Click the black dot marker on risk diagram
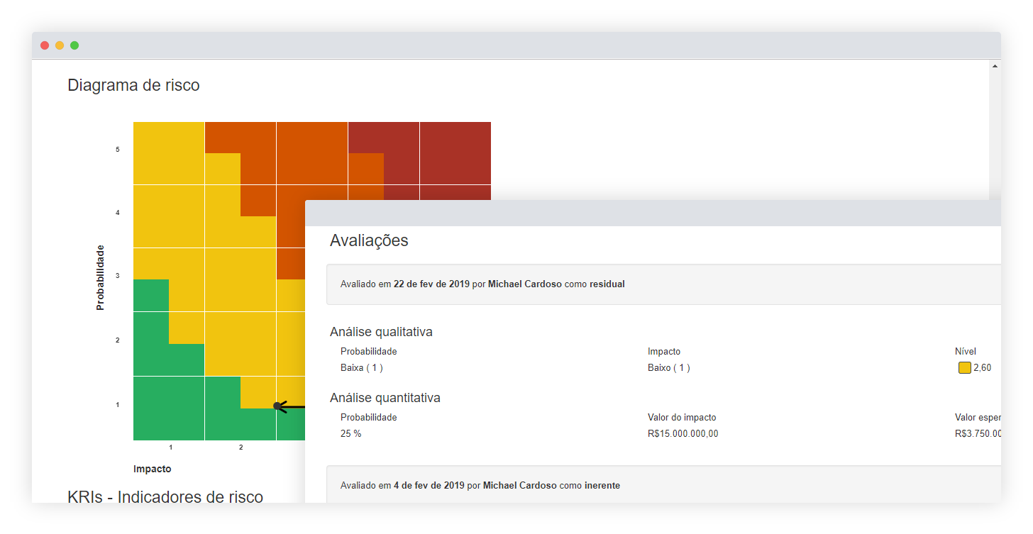Screen dimensions: 1033x534 point(277,406)
